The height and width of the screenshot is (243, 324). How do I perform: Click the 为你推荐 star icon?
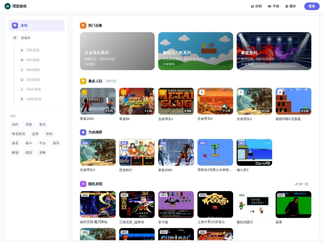click(83, 132)
